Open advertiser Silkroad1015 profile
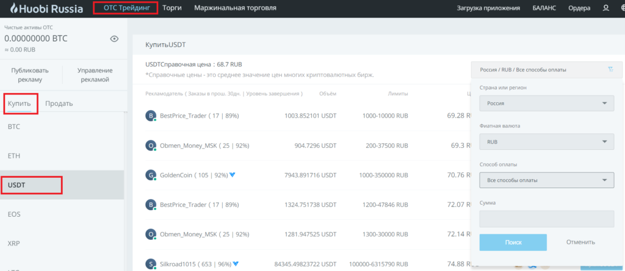Screen dimensions: 625x271 coord(196,264)
